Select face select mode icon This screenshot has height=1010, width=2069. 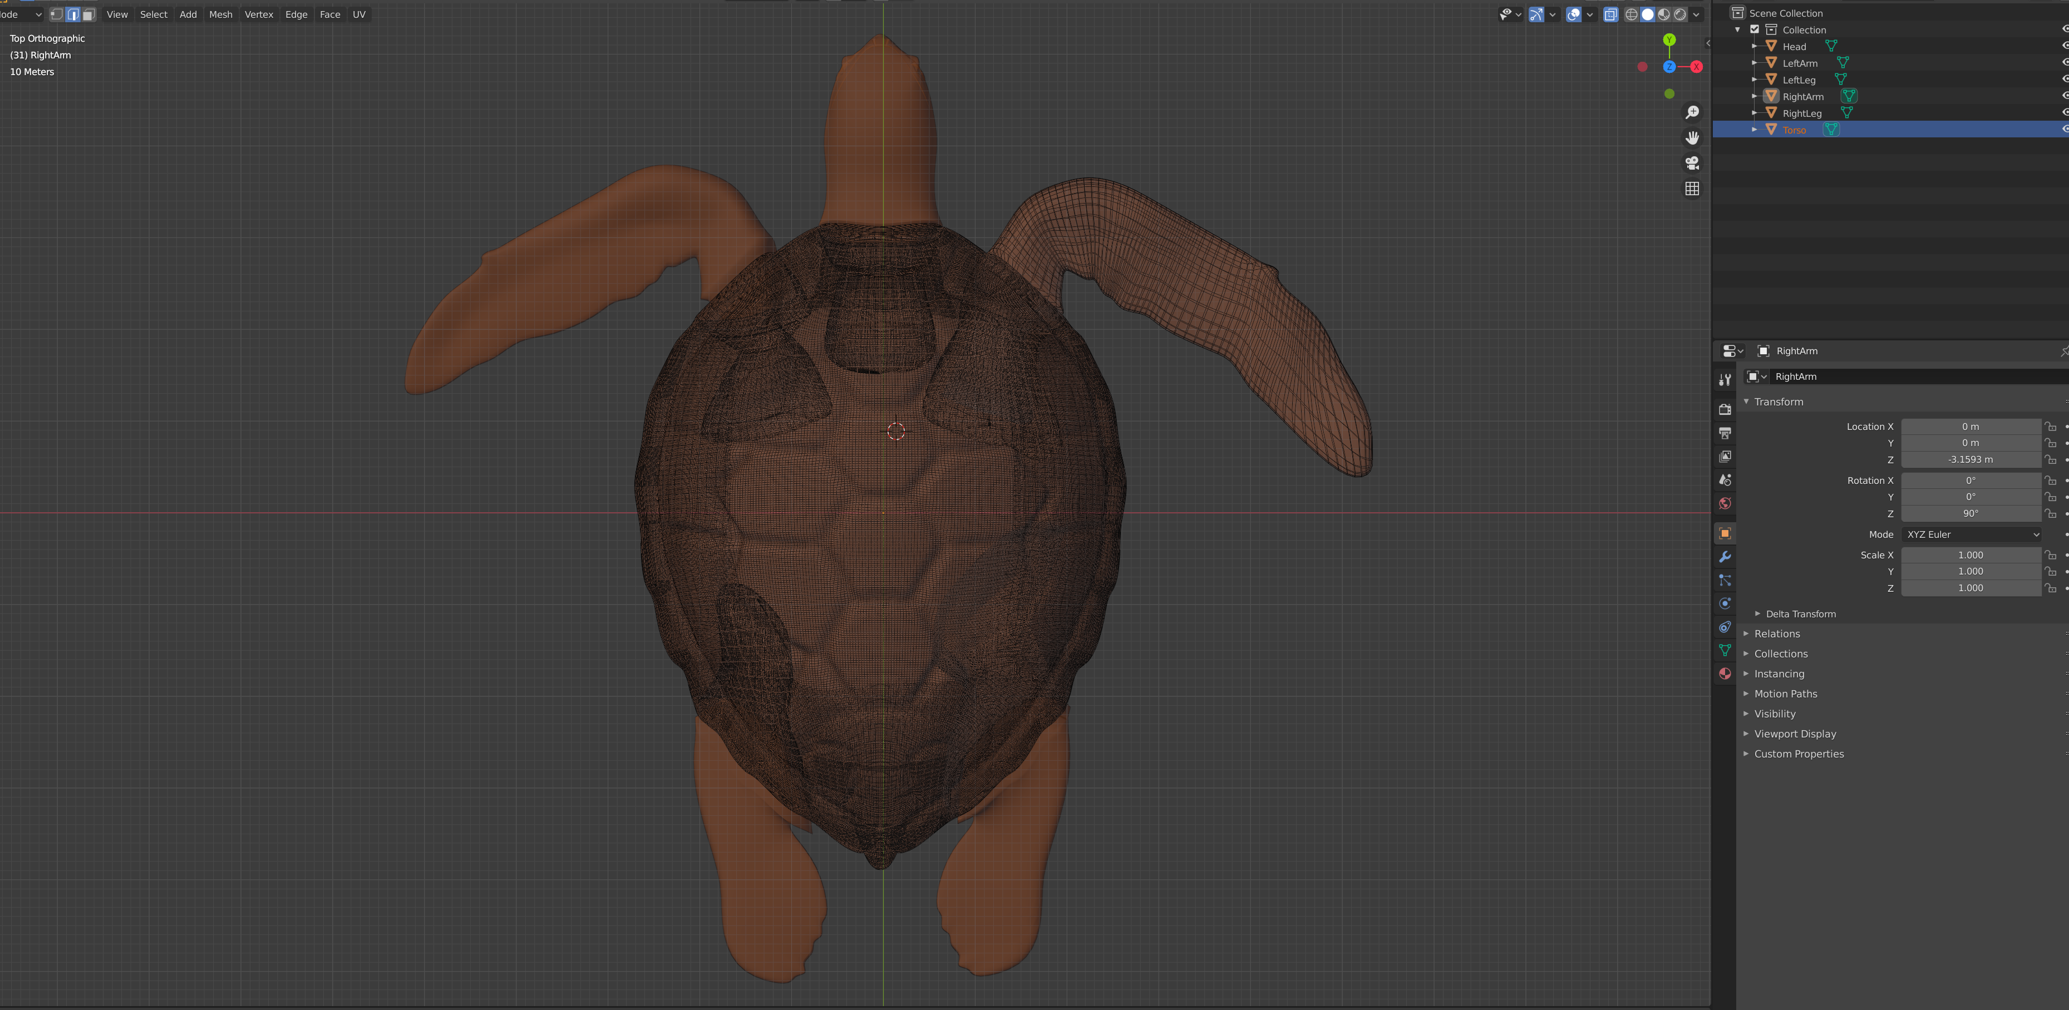point(89,14)
